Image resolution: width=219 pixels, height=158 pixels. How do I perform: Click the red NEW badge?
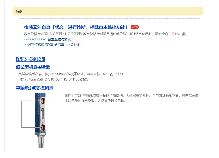(x=135, y=27)
